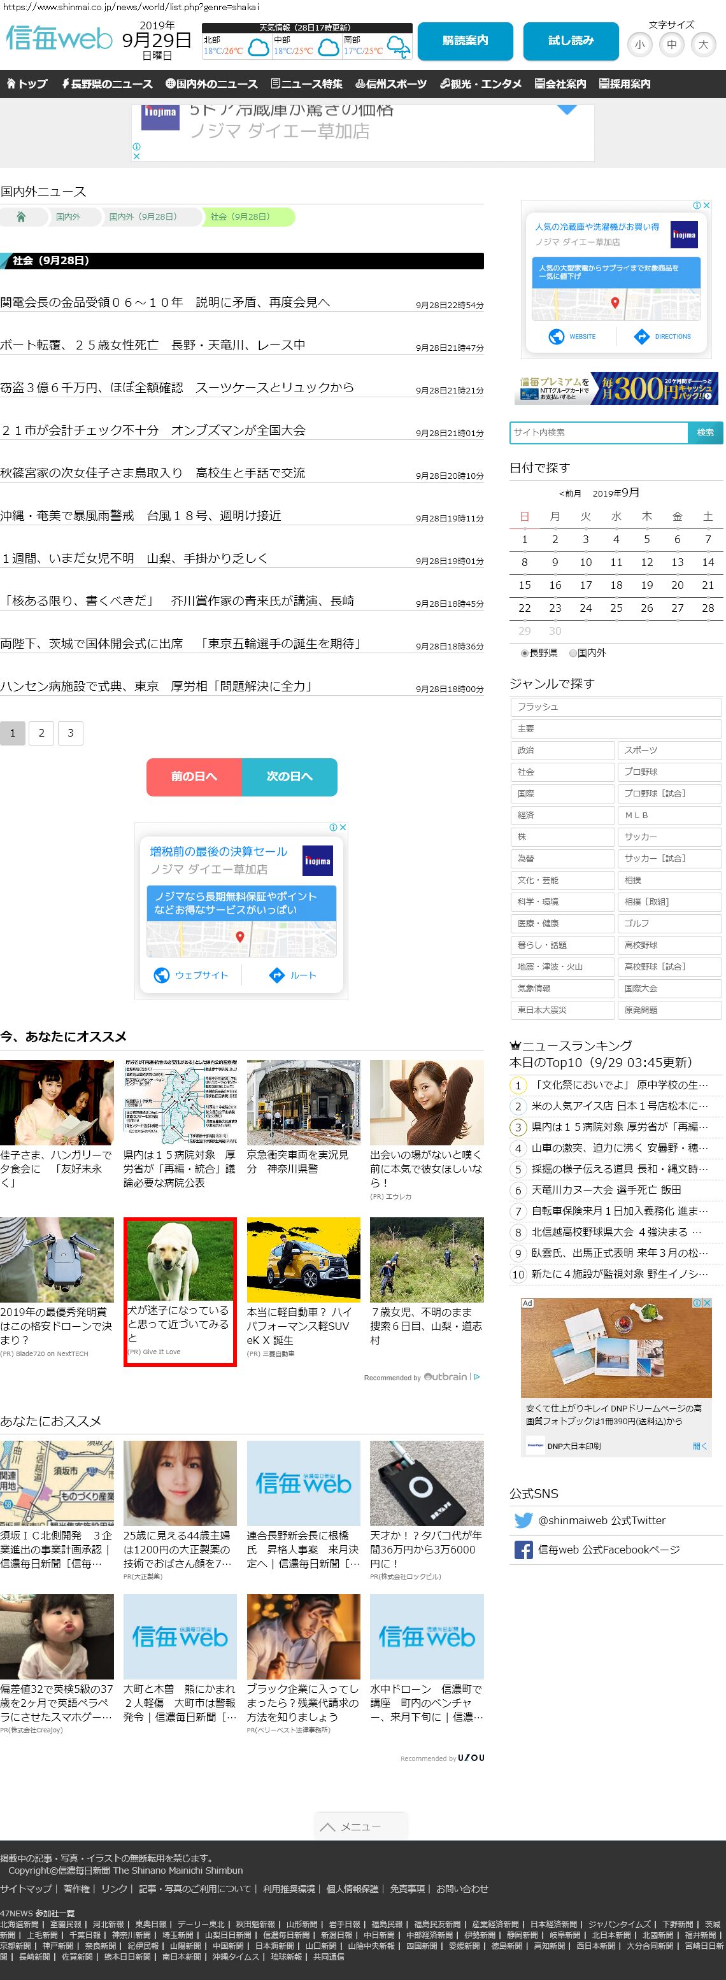Click the home icon in breadcrumb
This screenshot has height=1980, width=726.
pos(21,218)
